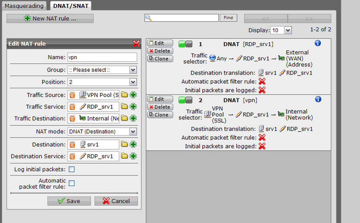Delete rule 2 vpn
The width and height of the screenshot is (360, 223).
pos(160,107)
